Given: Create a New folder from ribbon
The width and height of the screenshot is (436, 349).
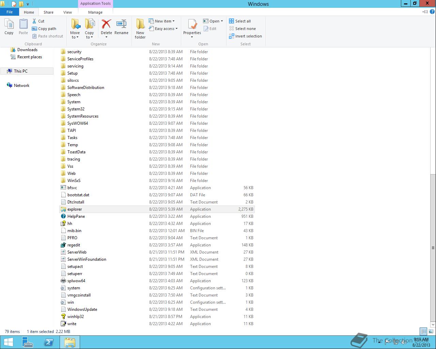Looking at the screenshot, I should coord(140,29).
